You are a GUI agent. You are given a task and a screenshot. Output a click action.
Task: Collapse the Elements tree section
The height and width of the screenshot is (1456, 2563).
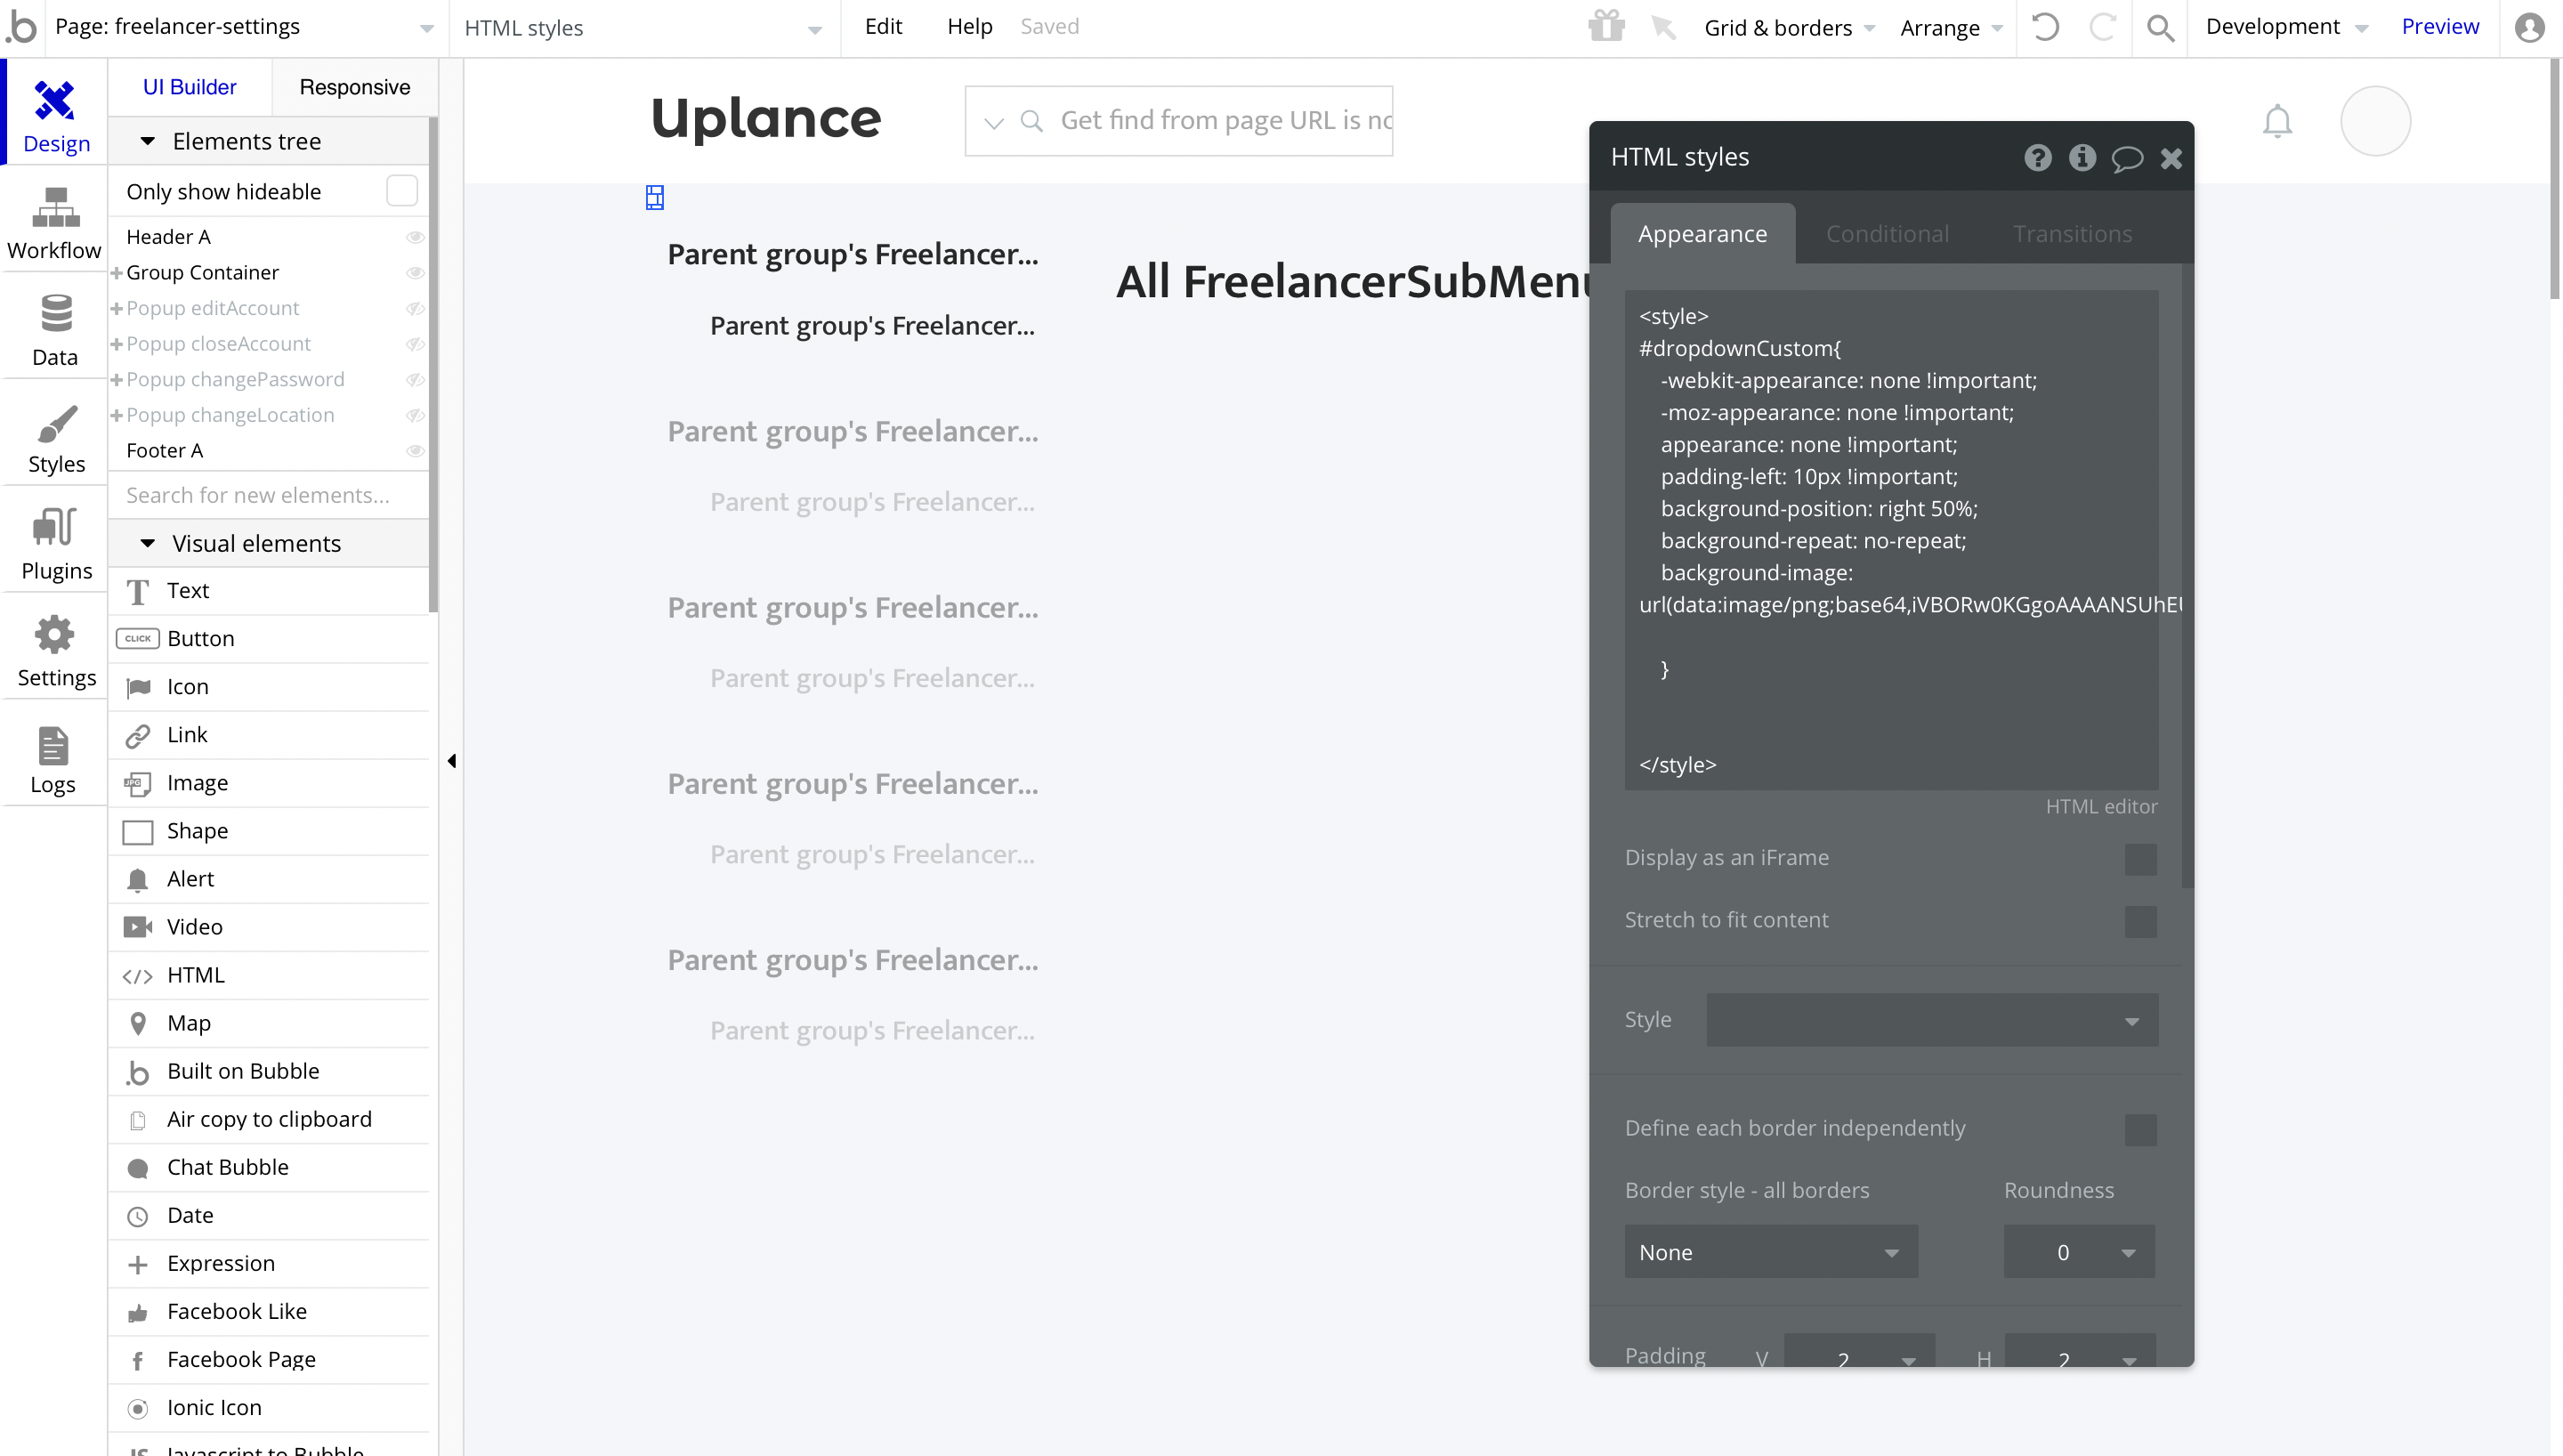coord(148,141)
